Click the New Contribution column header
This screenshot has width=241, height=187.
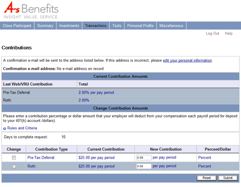[x=165, y=149]
